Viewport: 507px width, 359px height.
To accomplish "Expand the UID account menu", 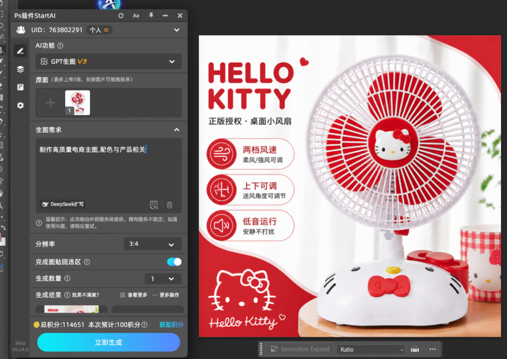I will click(x=176, y=30).
